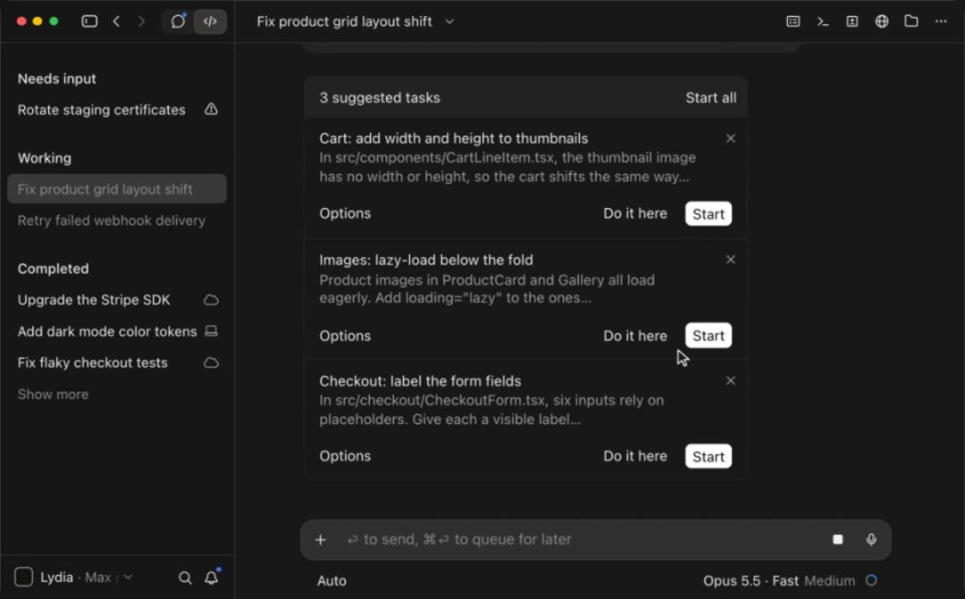Switch to chat mode icon
Screen dimensions: 965x599
(179, 21)
